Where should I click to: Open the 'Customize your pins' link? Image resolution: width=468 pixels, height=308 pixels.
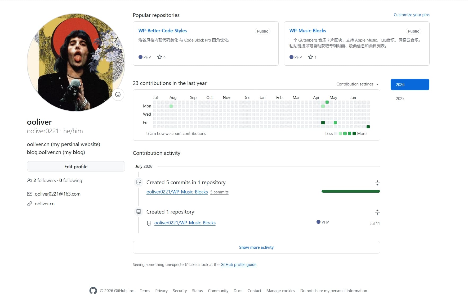(x=412, y=15)
